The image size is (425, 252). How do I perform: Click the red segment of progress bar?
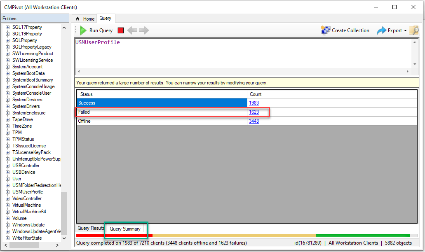click(114, 236)
